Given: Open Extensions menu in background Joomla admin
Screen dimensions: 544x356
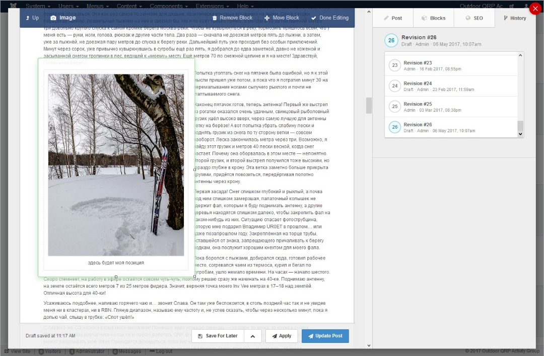Looking at the screenshot, I should (x=213, y=6).
